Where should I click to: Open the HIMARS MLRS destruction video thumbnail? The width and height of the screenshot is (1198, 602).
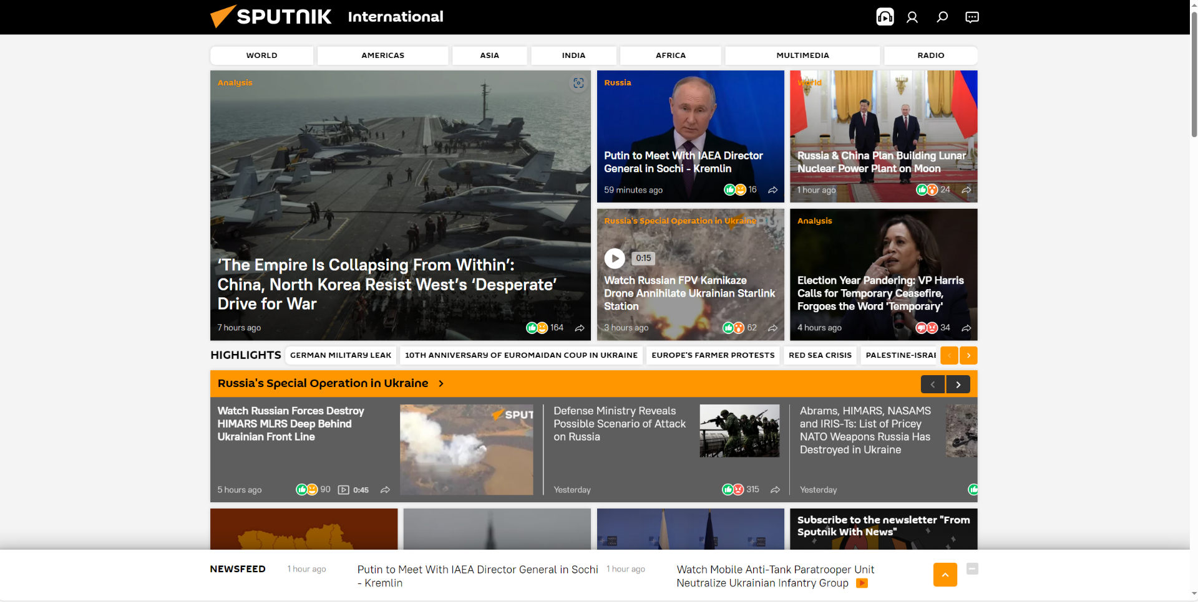pos(466,449)
